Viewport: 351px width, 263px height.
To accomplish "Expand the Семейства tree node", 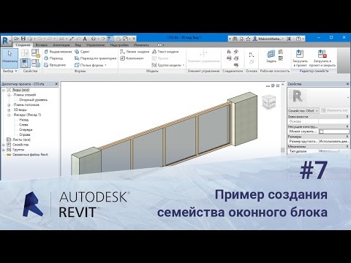I will [x=4, y=145].
